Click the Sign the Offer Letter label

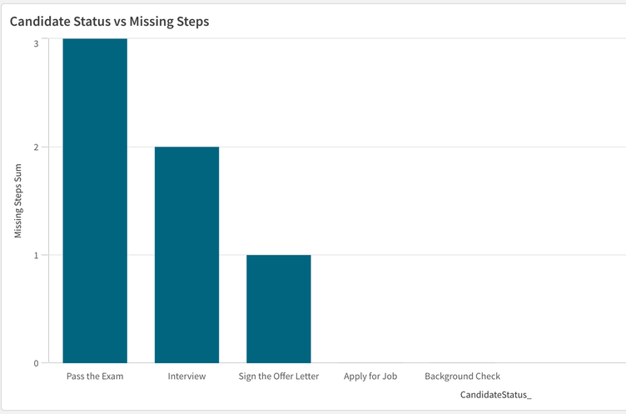pyautogui.click(x=278, y=377)
